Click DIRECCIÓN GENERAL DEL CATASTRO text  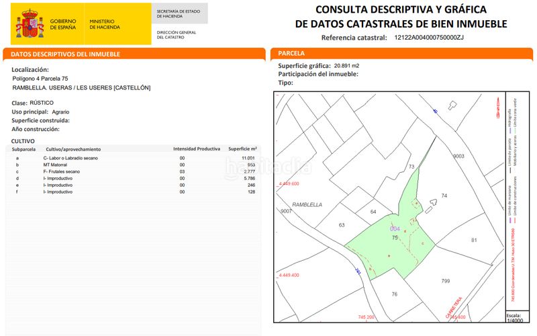click(176, 35)
